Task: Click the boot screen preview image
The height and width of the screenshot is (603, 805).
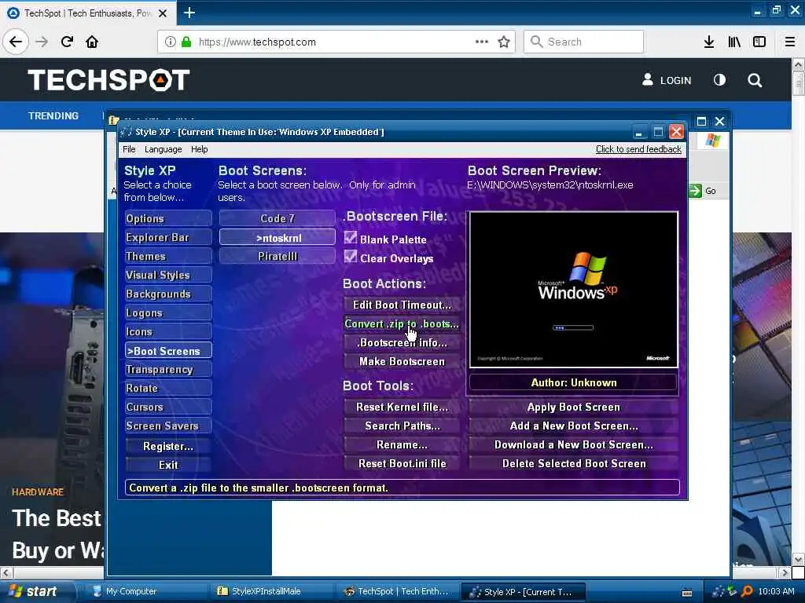Action: pos(573,290)
